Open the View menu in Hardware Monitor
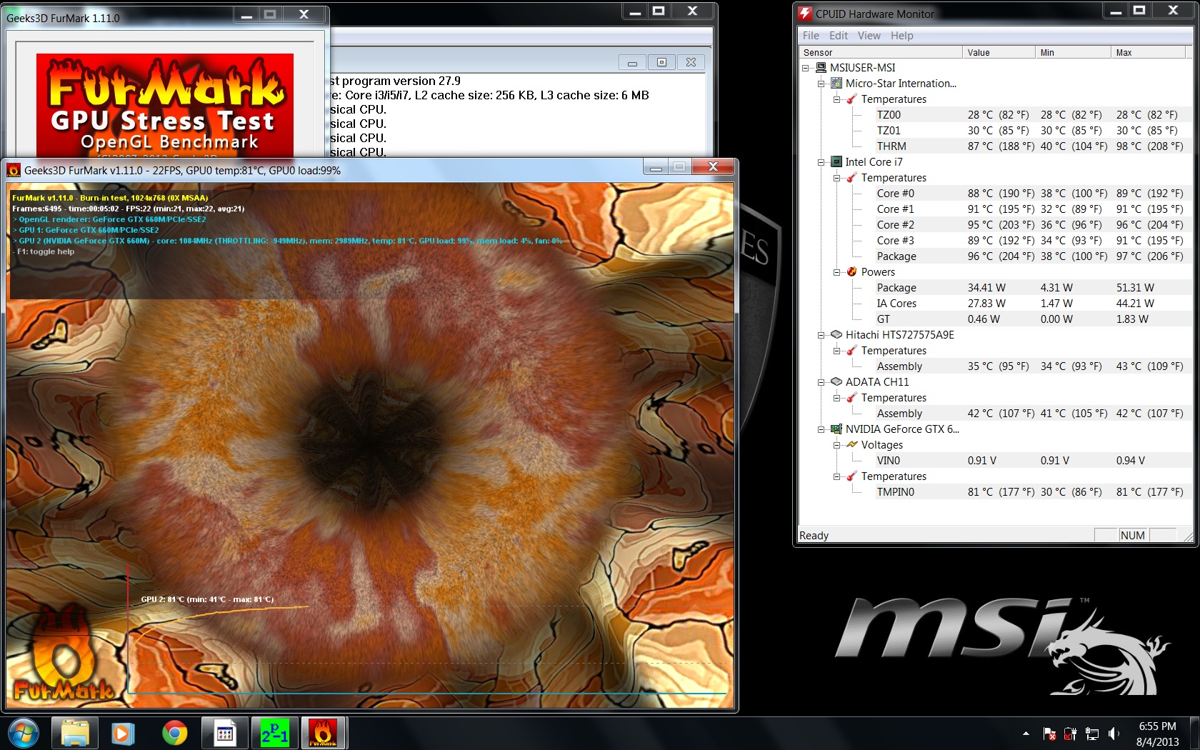This screenshot has height=750, width=1200. [869, 36]
